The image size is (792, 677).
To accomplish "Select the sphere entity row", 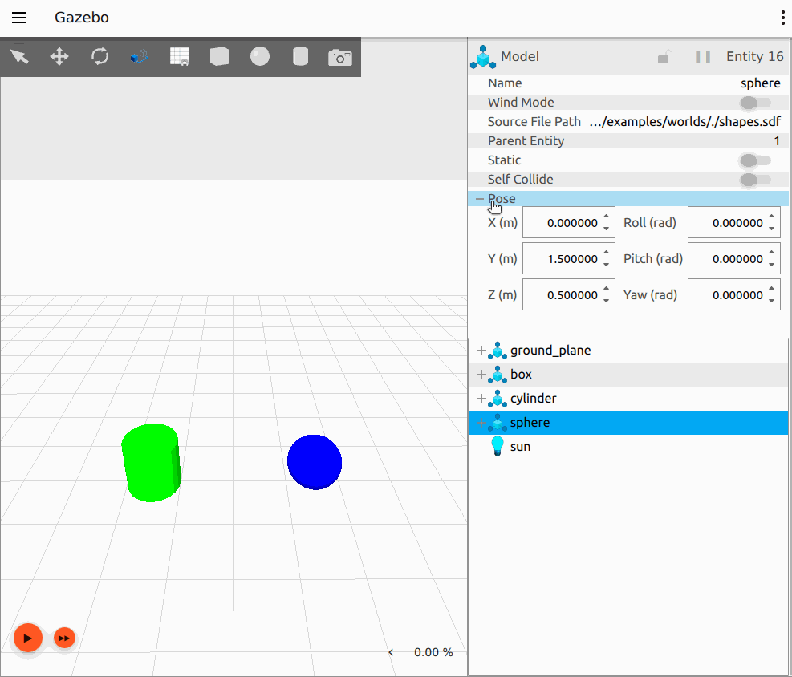I will [x=628, y=423].
